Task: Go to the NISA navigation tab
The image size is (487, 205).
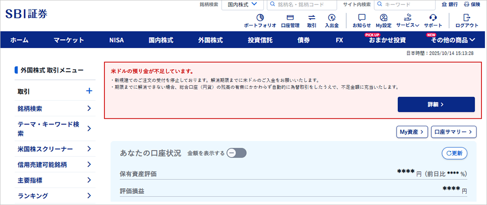Action: coord(117,40)
